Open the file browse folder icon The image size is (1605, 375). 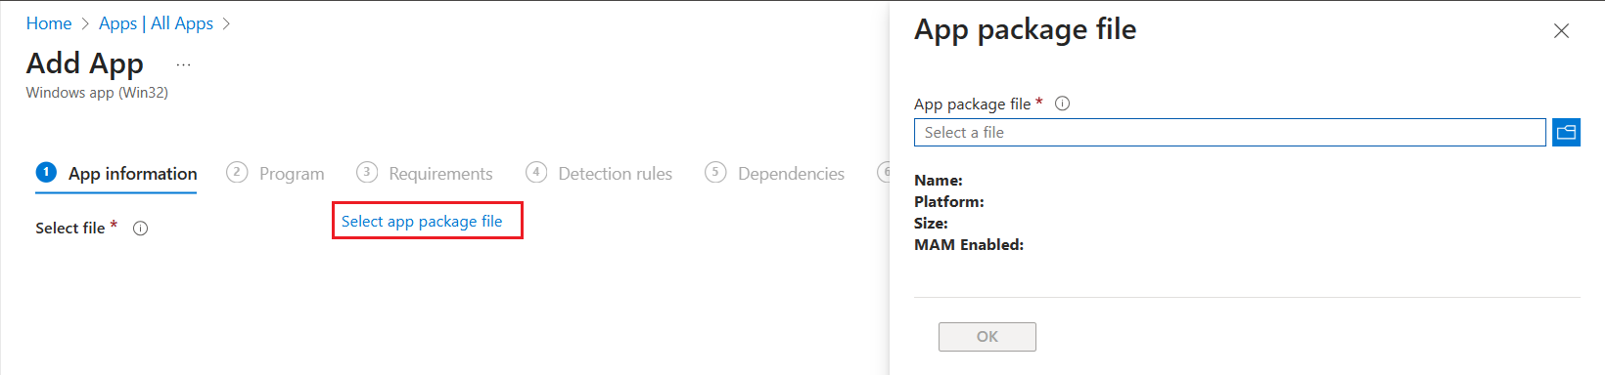(1566, 132)
